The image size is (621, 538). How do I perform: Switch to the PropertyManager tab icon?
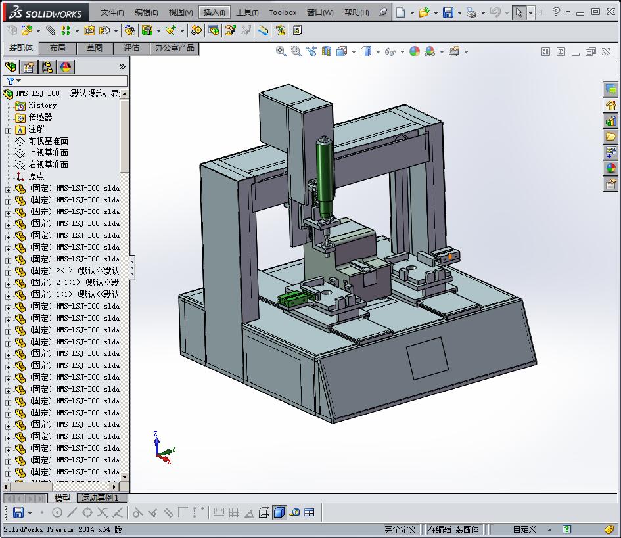(29, 66)
